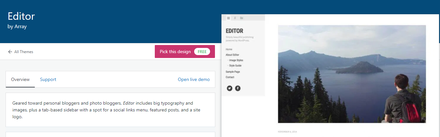Switch to the Overview tab

pyautogui.click(x=20, y=79)
